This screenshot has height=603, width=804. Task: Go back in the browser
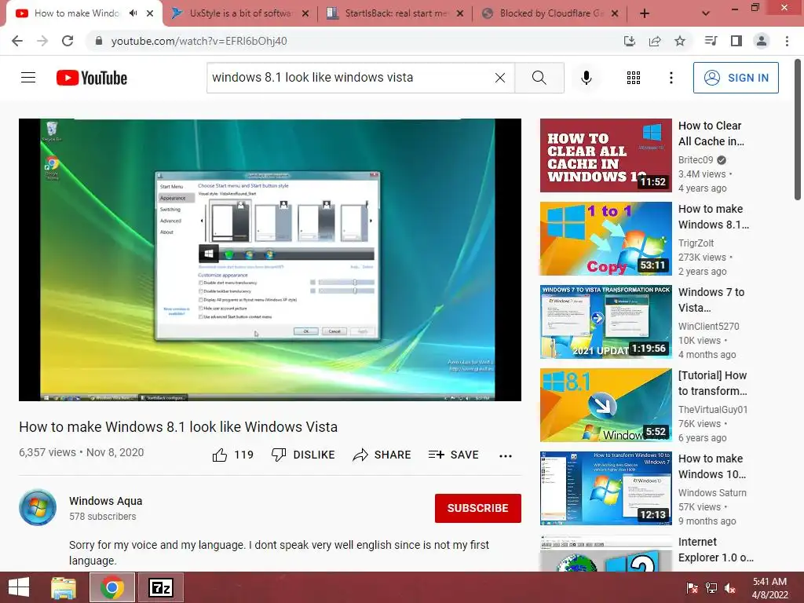(x=17, y=41)
